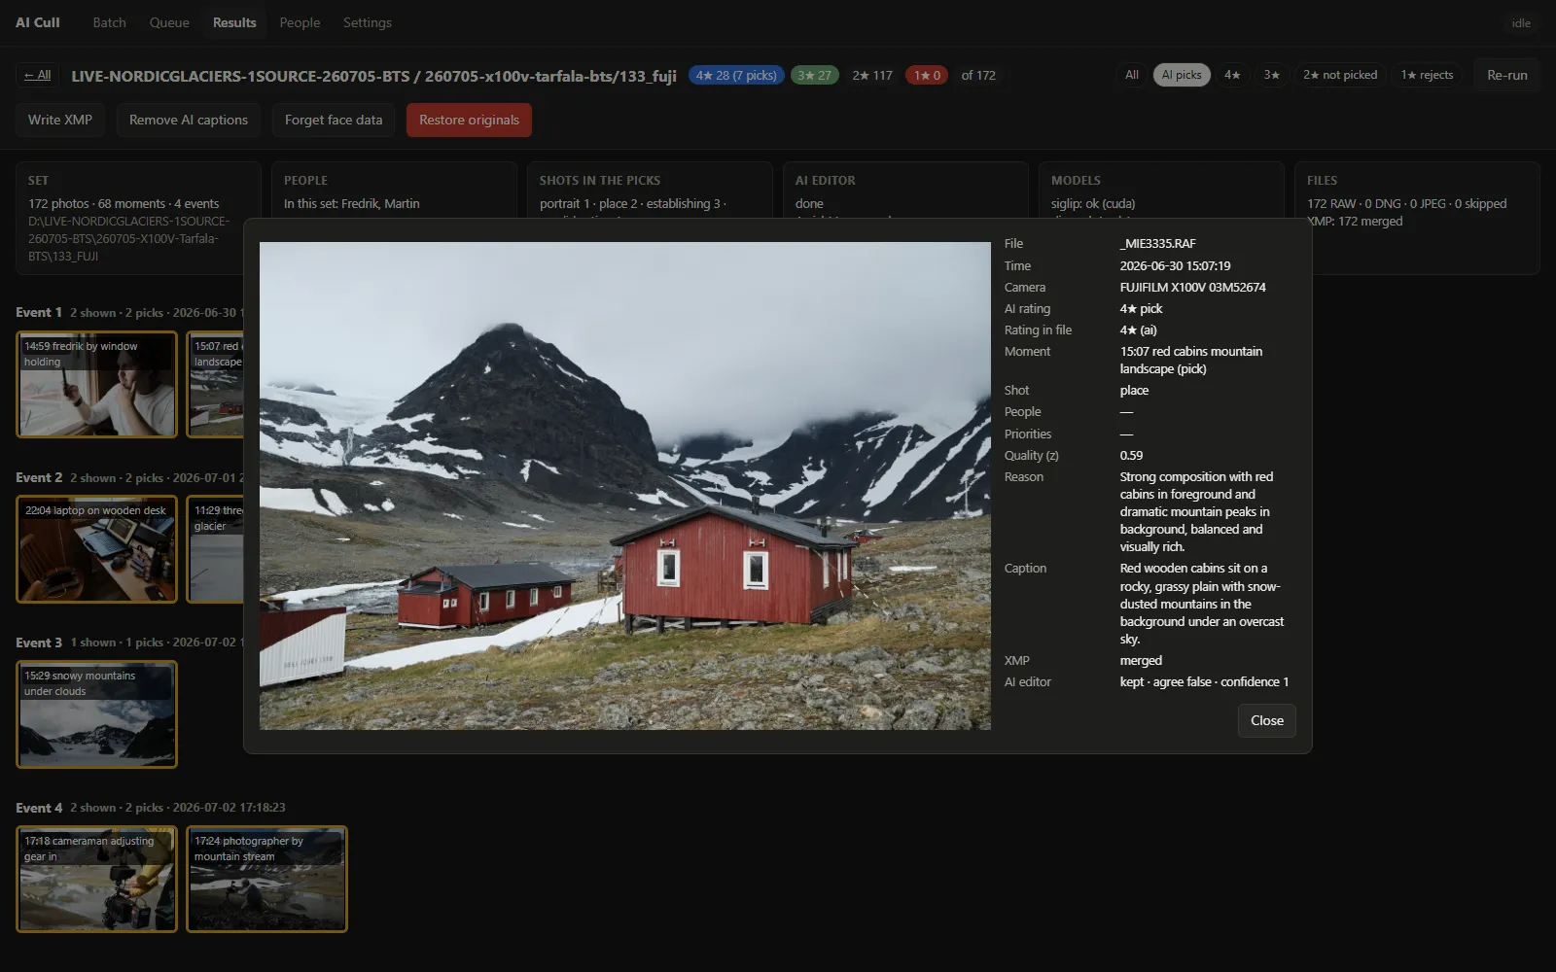Open thumbnail '14:59 fredrik by window'

(96, 384)
